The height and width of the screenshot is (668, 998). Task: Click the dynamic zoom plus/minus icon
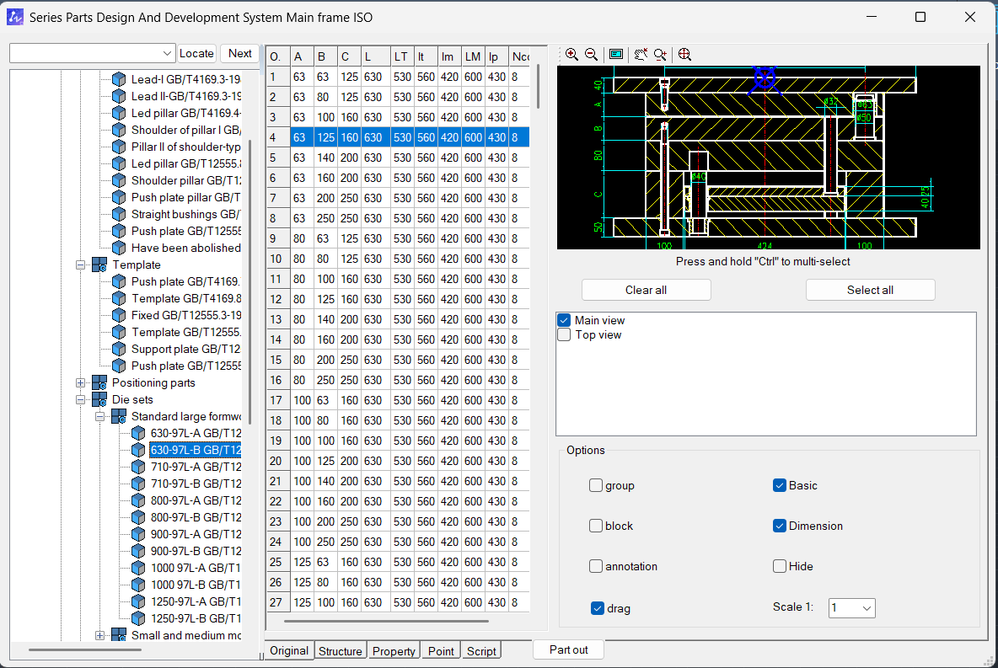pos(661,55)
